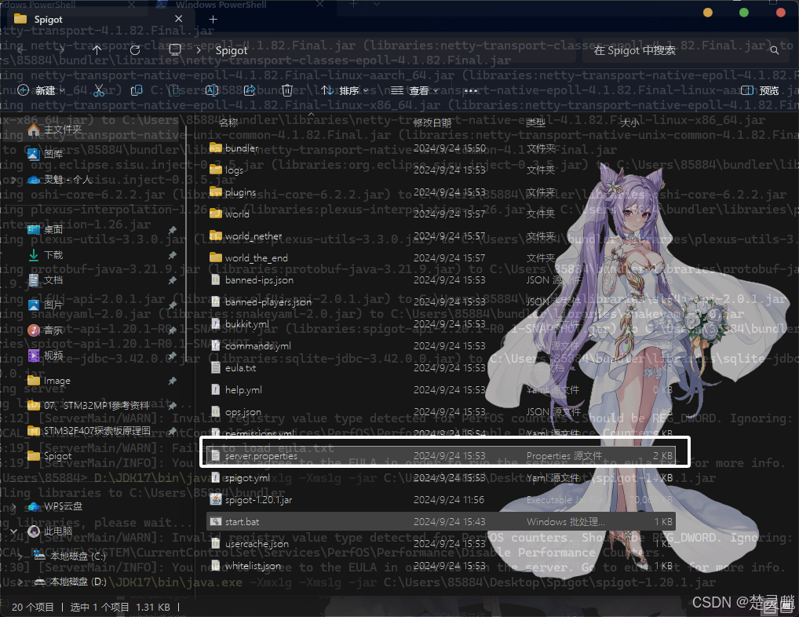Click the Back navigation arrow
Viewport: 799px width, 617px height.
pyautogui.click(x=22, y=50)
